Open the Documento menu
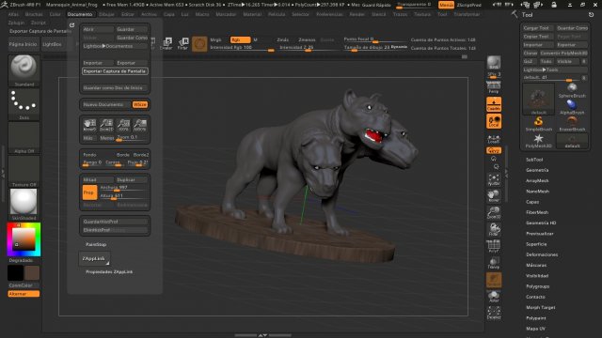602x338 pixels. coord(80,14)
